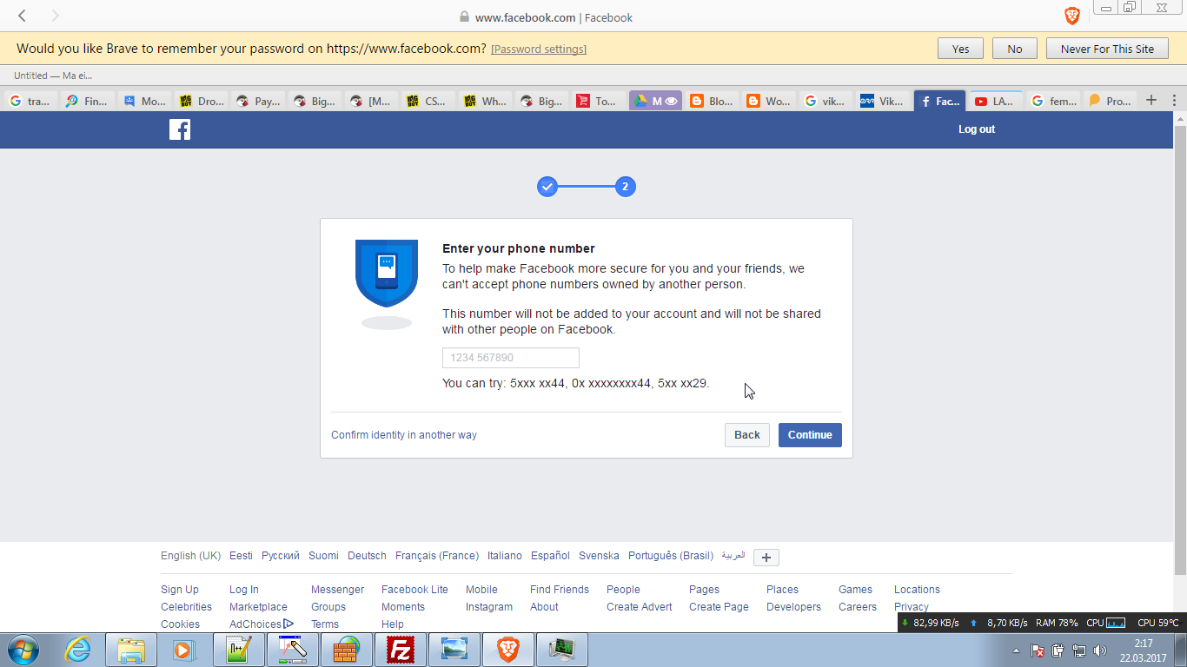Viewport: 1187px width, 667px height.
Task: Open the Windows Start menu
Action: [x=23, y=650]
